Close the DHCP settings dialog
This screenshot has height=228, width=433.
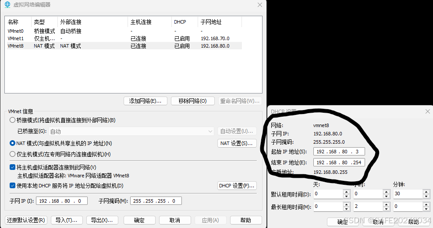[x=428, y=111]
